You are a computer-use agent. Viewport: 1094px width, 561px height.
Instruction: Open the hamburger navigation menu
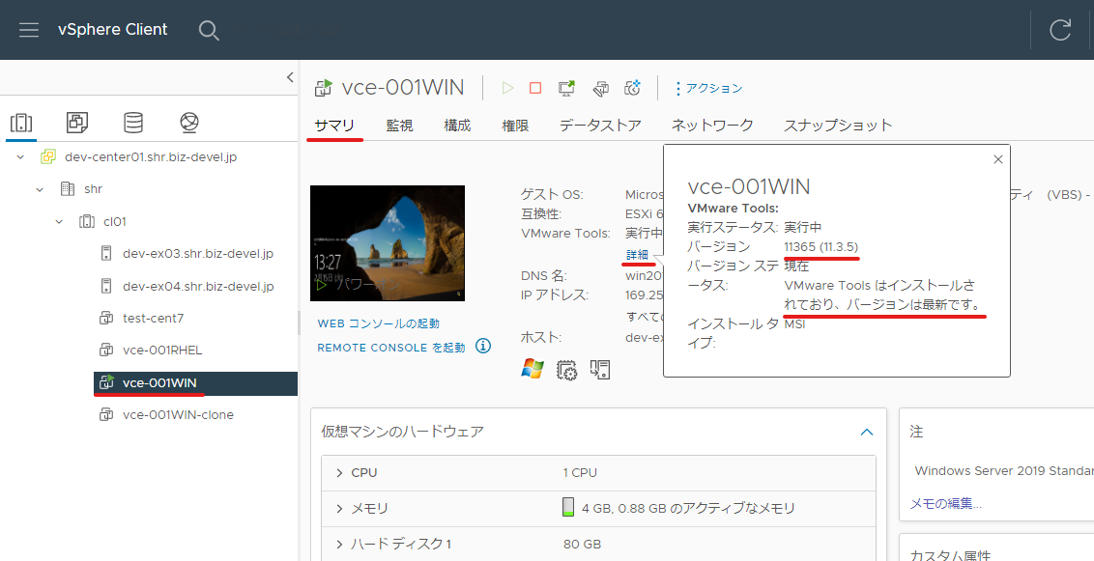(x=29, y=30)
